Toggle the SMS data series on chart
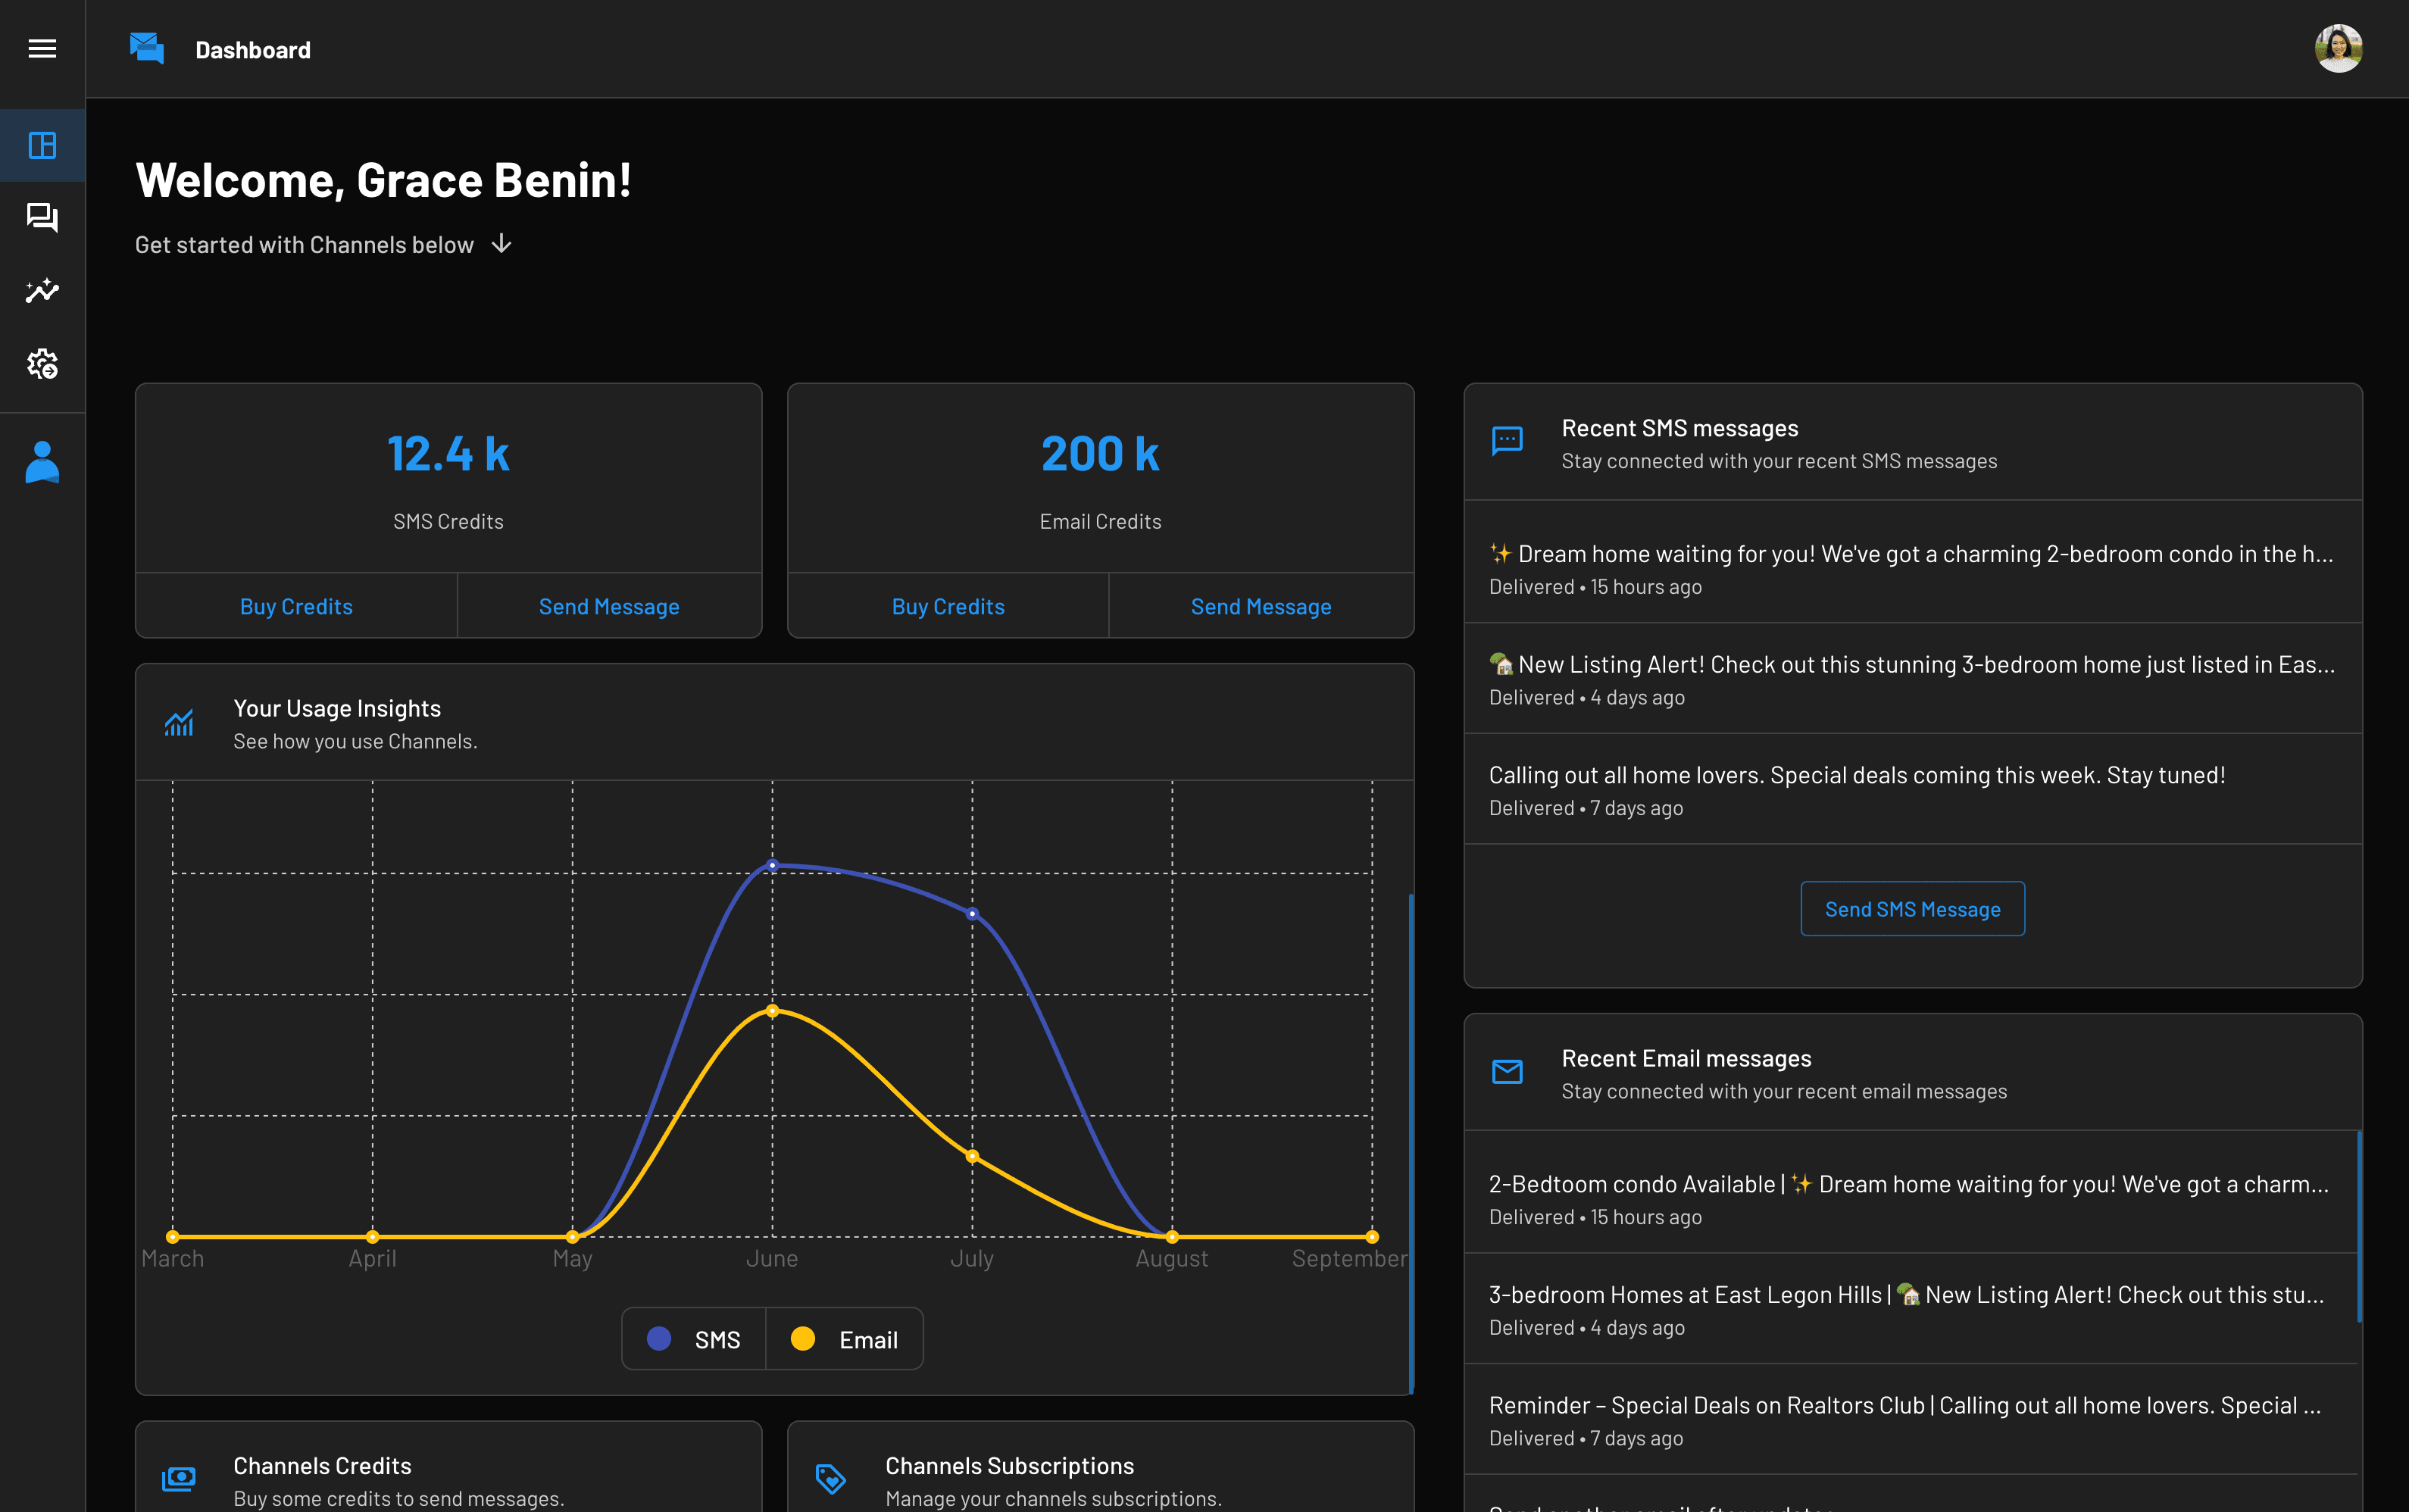2409x1512 pixels. point(693,1338)
